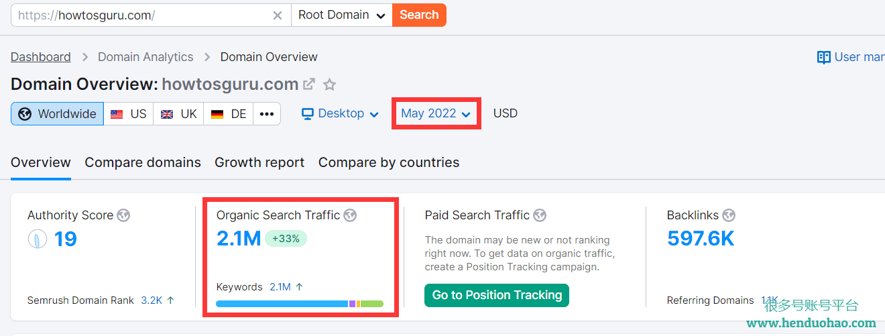Click the Authority Score gauge icon
This screenshot has height=336, width=885.
point(37,239)
